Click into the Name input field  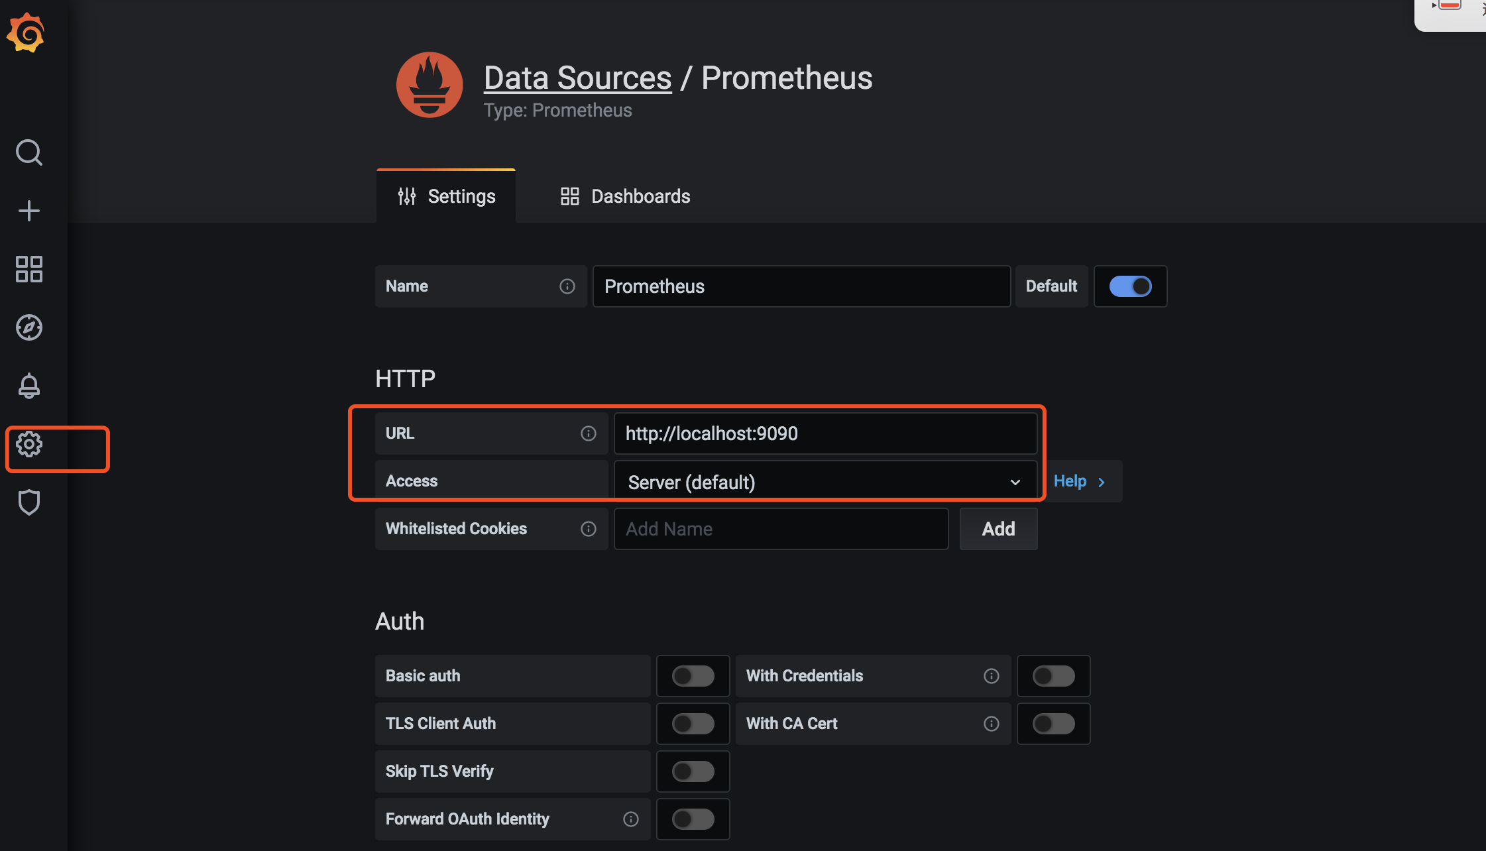tap(801, 286)
